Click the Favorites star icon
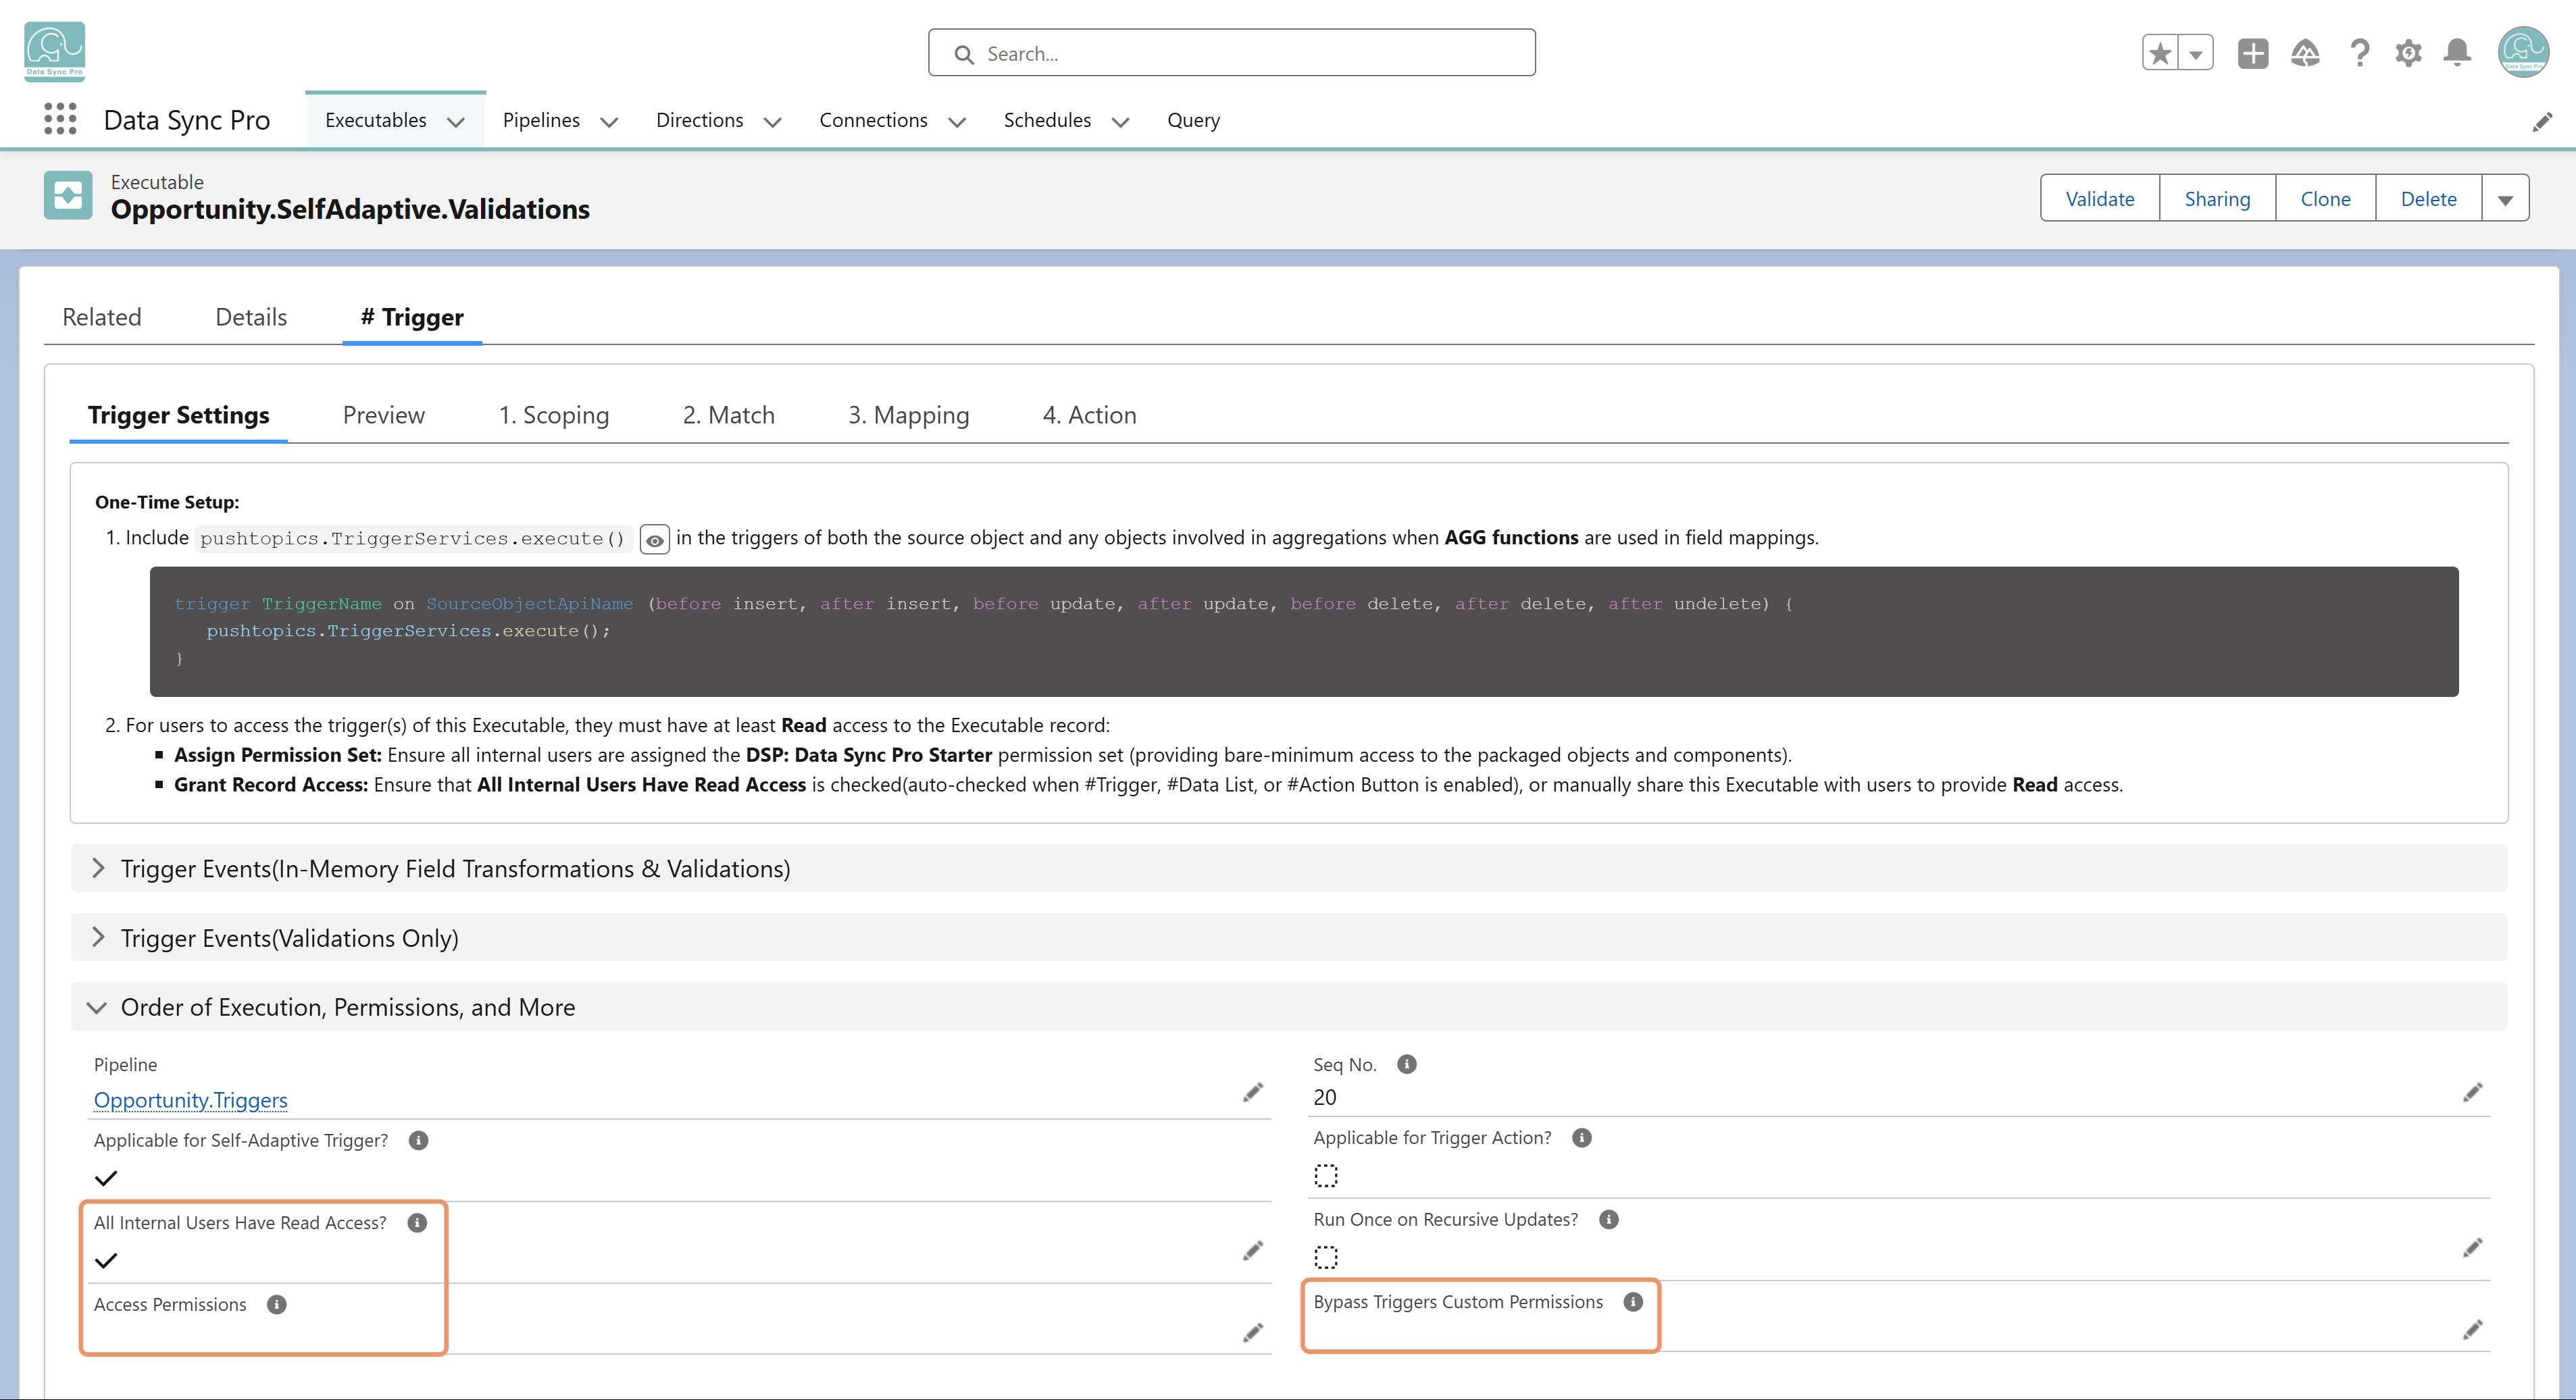Screen dimensions: 2576x1400 click(2160, 53)
